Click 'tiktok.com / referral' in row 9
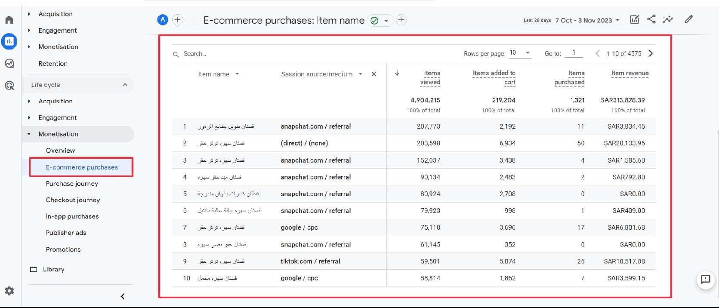The width and height of the screenshot is (719, 308). pyautogui.click(x=310, y=261)
